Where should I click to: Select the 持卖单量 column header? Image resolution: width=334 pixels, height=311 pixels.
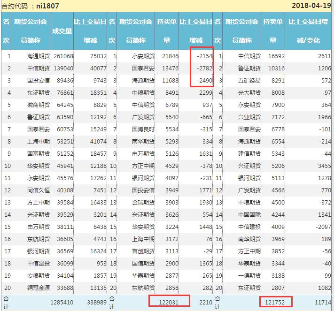273,31
